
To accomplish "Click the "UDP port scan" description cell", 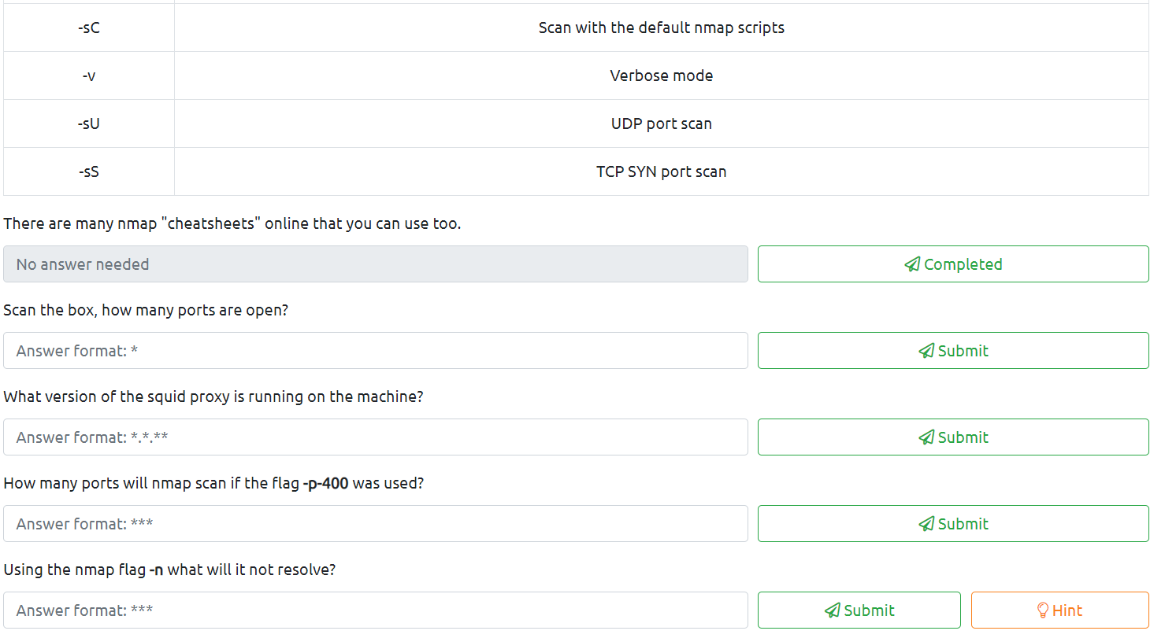I will (x=661, y=124).
